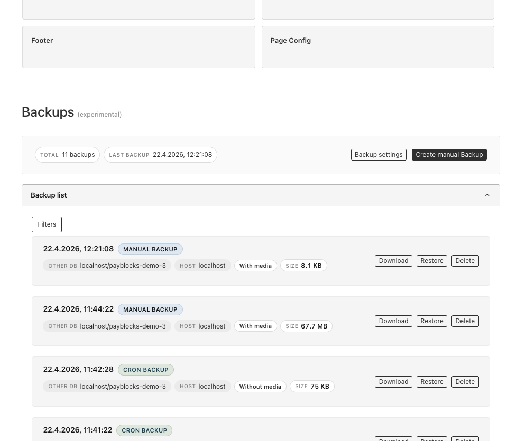The height and width of the screenshot is (441, 516).
Task: Download the 11:42:28 cron backup
Action: (393, 382)
